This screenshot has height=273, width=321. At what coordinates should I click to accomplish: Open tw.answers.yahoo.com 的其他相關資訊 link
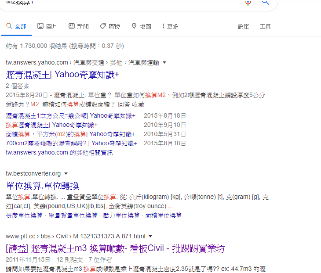pyautogui.click(x=59, y=152)
